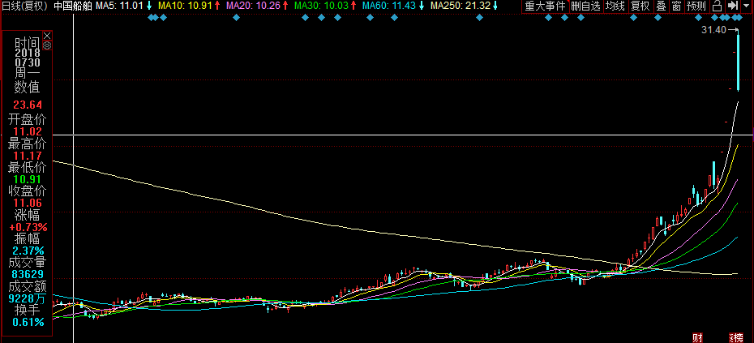Click 删自选 to remove from watchlist

tap(585, 6)
